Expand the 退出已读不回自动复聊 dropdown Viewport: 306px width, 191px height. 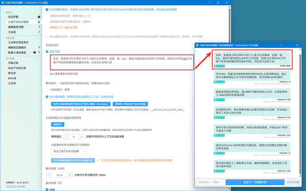pos(69,151)
